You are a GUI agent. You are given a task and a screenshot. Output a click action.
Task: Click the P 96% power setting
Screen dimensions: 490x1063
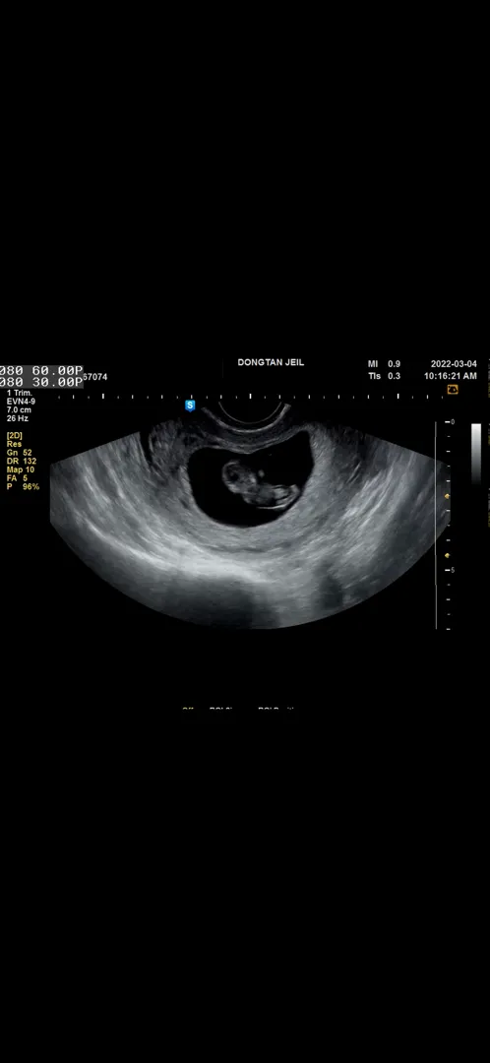click(23, 487)
